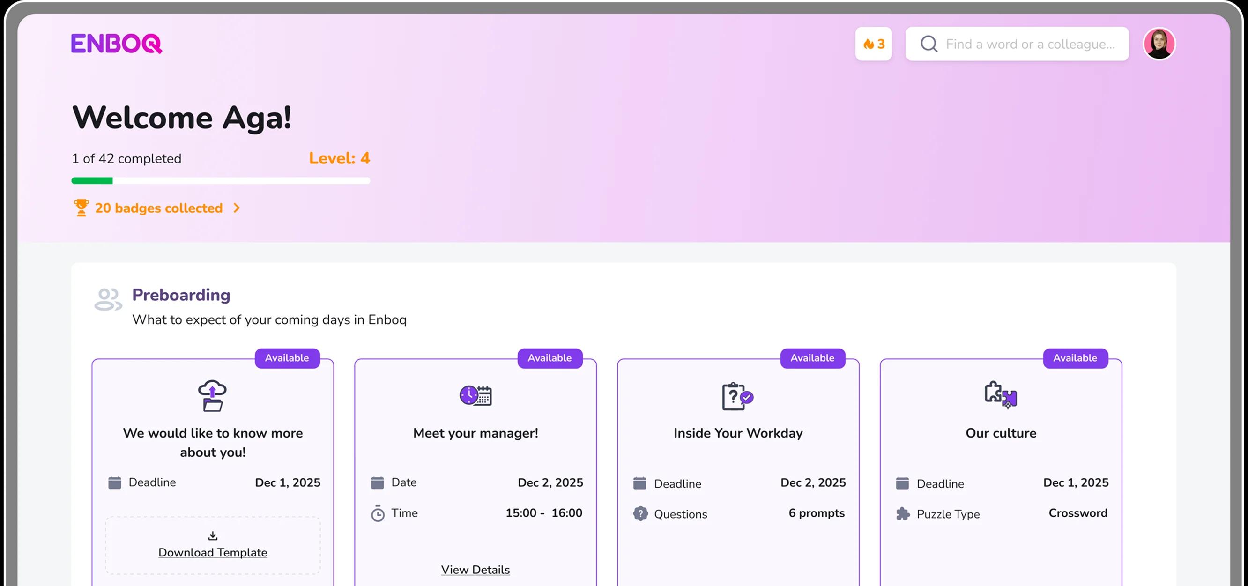Open your profile avatar menu
The height and width of the screenshot is (586, 1248).
(x=1159, y=44)
